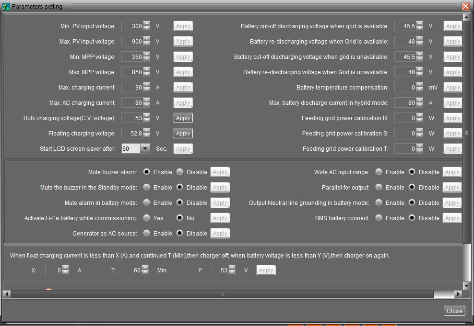Apply the Floating charging voltage setting
The width and height of the screenshot is (474, 326).
coord(183,133)
